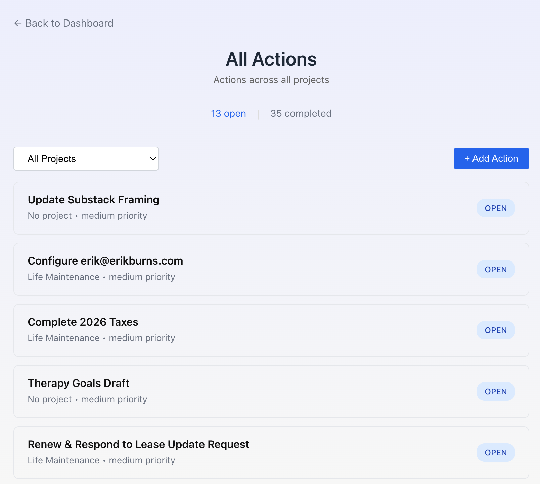Image resolution: width=540 pixels, height=484 pixels.
Task: Click the + Add Action button
Action: point(491,159)
